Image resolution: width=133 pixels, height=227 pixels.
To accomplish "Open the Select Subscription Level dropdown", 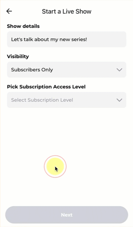I will point(66,100).
